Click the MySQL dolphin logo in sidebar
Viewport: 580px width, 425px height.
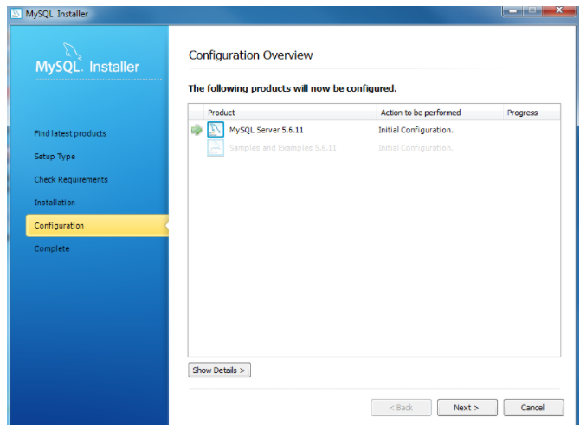pos(72,51)
